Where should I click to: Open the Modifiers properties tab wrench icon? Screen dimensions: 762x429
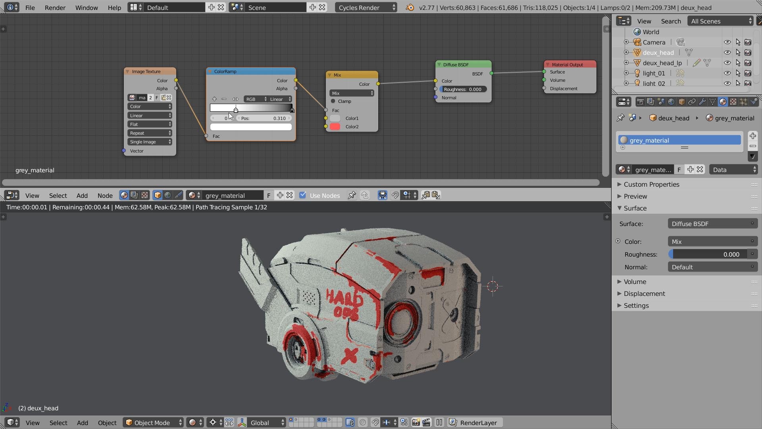pos(702,102)
